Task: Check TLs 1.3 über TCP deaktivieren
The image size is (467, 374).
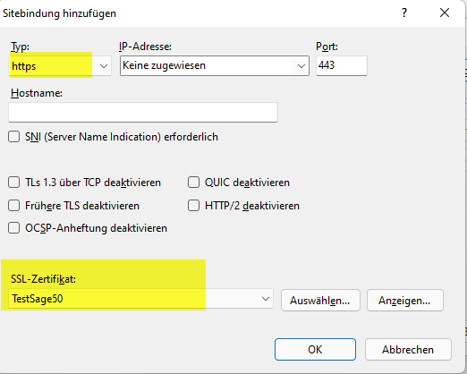Action: (x=14, y=183)
